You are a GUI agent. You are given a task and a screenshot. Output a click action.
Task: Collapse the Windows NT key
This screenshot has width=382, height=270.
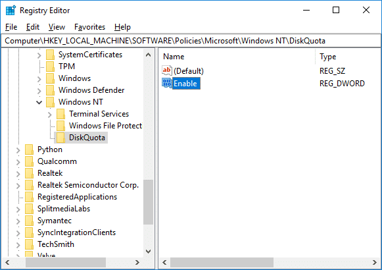coord(39,102)
